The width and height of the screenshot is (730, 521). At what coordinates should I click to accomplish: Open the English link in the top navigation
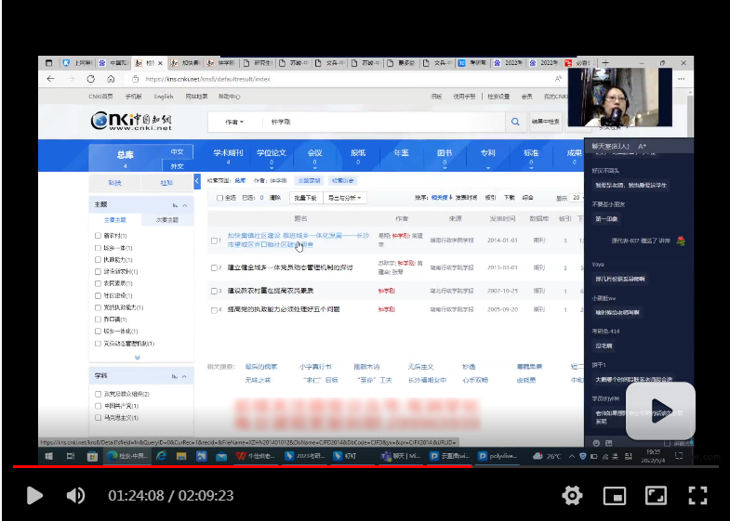coord(164,97)
